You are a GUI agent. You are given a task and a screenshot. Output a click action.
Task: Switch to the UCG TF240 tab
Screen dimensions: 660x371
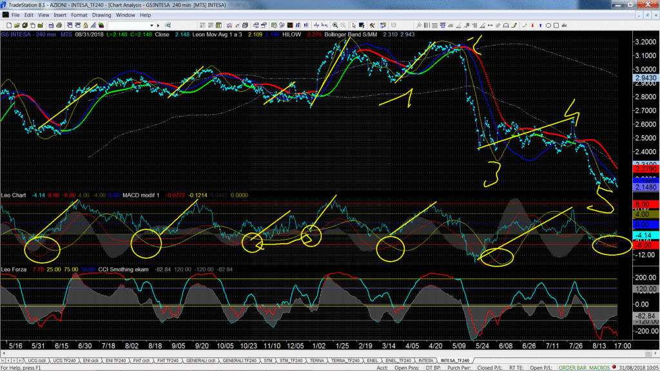coord(64,361)
